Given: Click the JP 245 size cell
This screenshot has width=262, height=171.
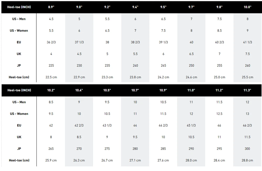Looking at the screenshot, I should (163, 66).
